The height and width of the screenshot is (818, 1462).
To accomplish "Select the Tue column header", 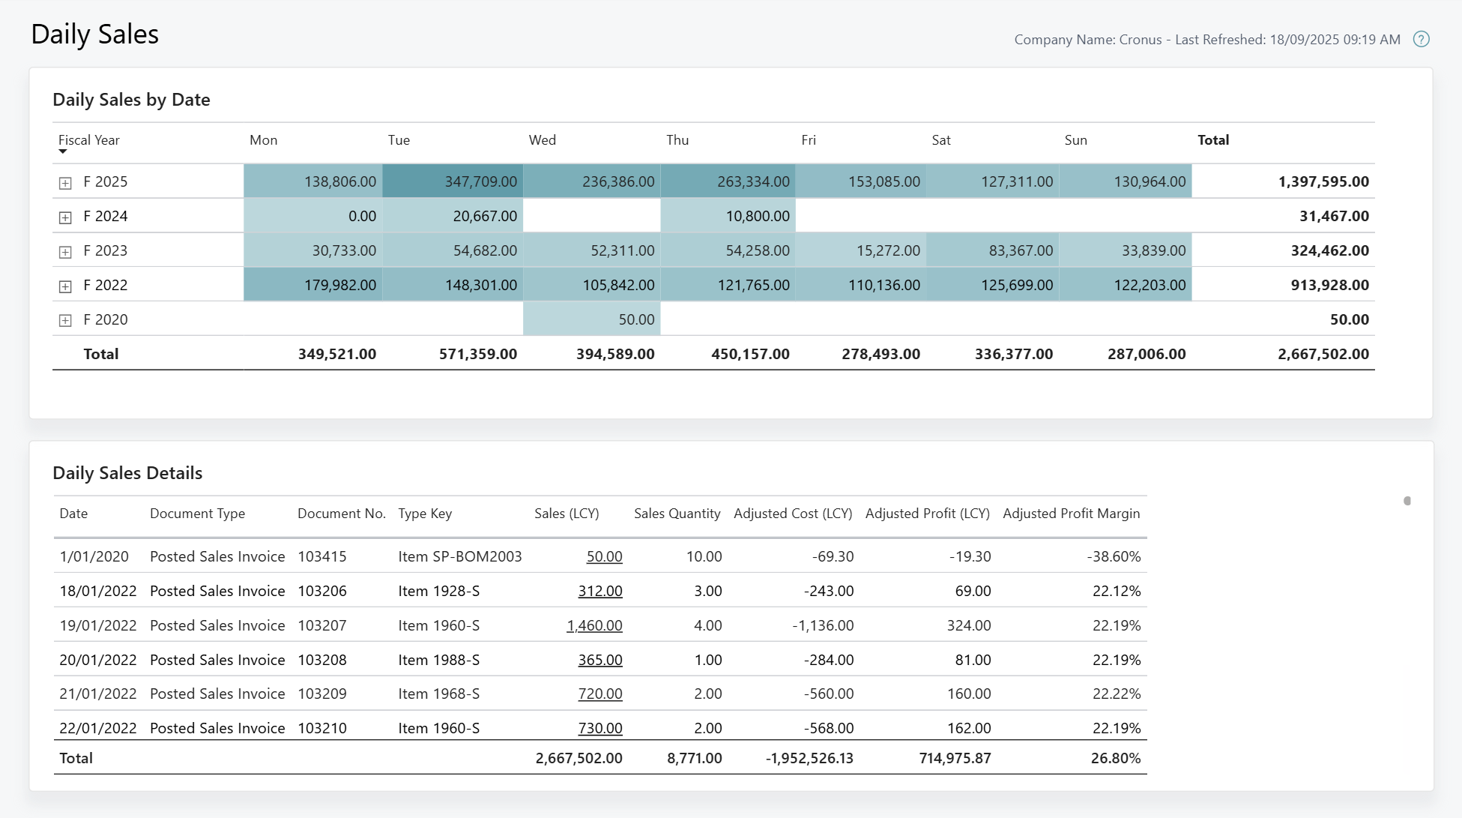I will tap(399, 140).
